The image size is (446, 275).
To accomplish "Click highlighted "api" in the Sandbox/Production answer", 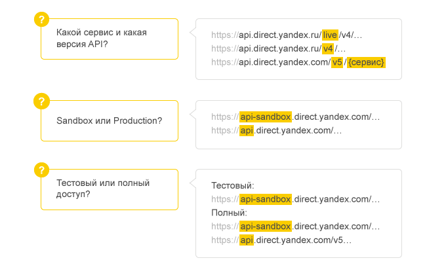I will [247, 130].
